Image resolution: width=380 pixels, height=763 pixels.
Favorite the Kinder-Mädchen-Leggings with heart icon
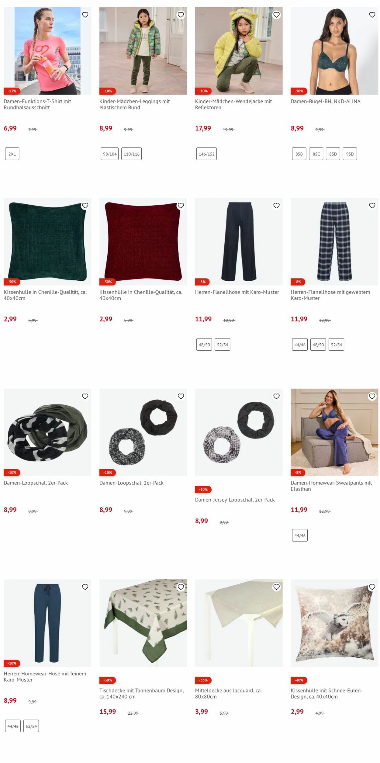point(181,15)
